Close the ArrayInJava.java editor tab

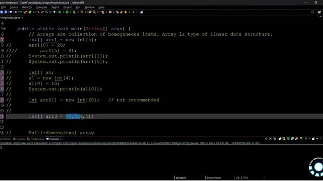click(x=22, y=18)
